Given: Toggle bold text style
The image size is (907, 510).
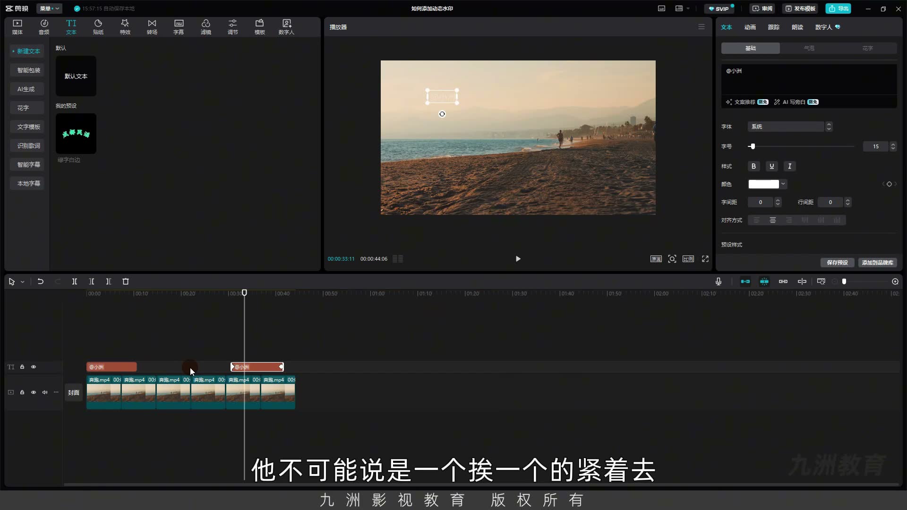Looking at the screenshot, I should coord(754,166).
